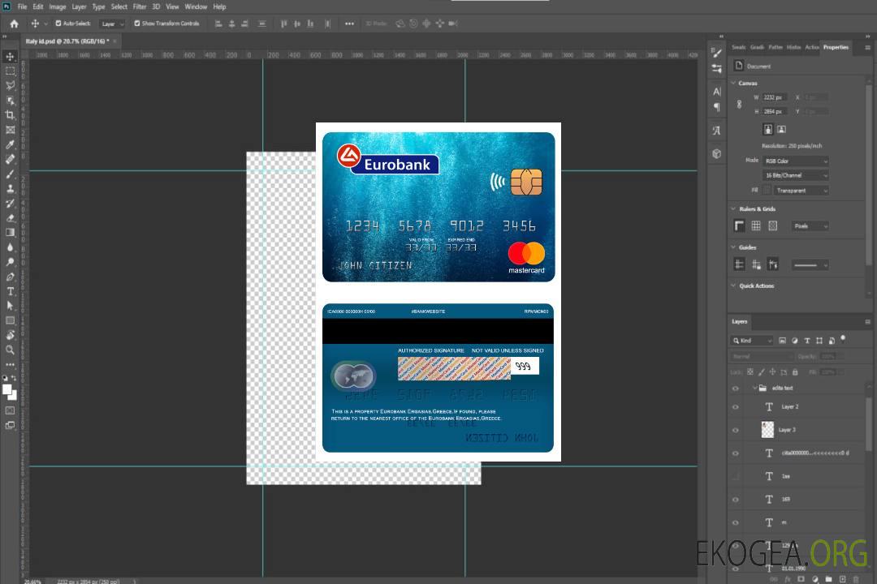Open the 16 Bits/Channel dropdown
877x584 pixels.
[x=795, y=175]
